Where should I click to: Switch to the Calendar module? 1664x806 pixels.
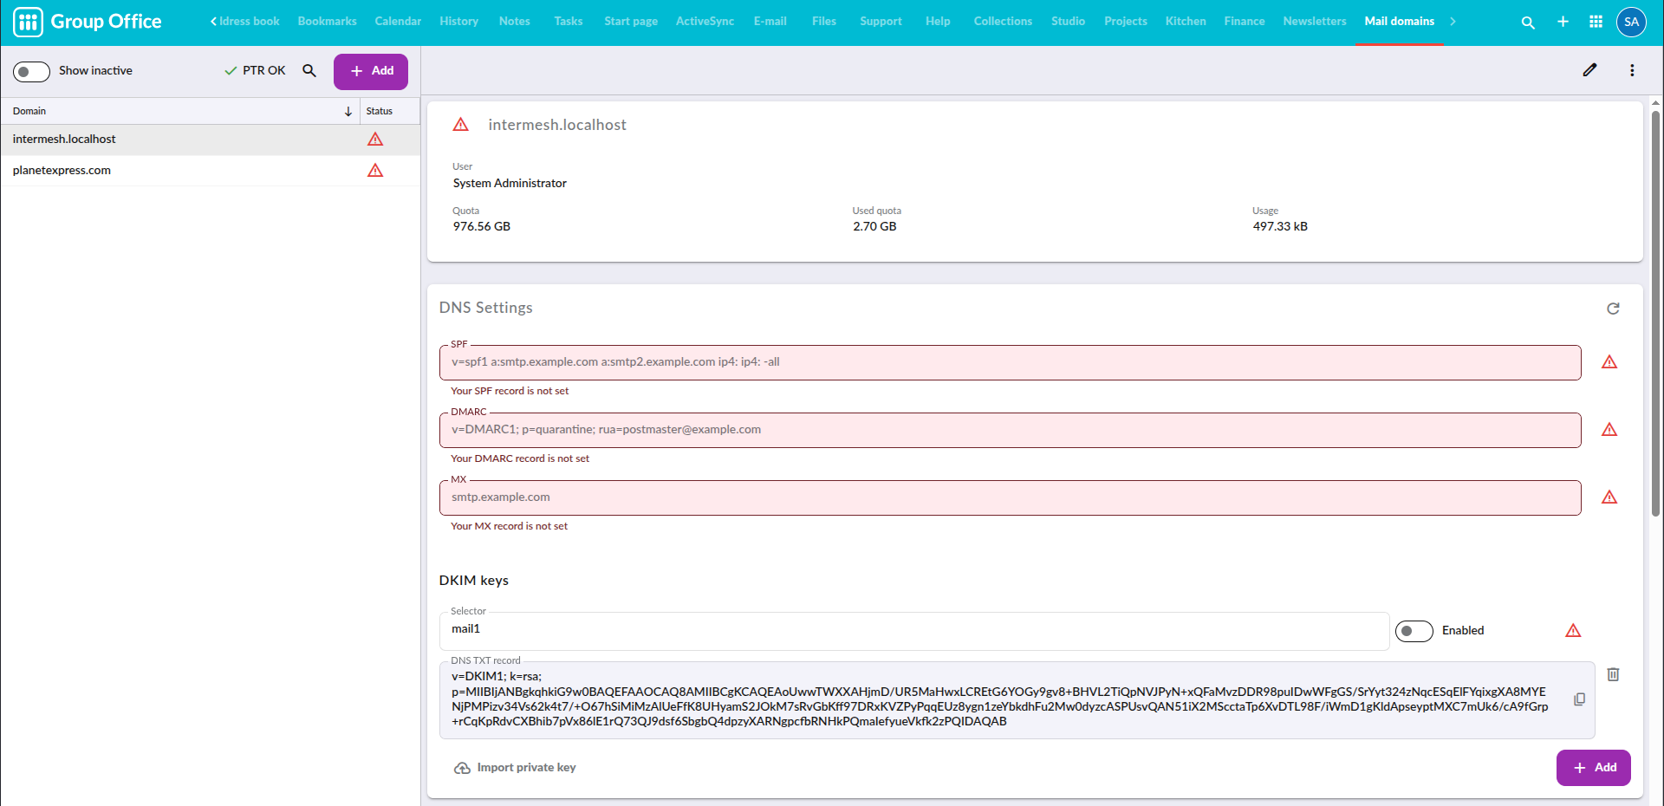click(398, 22)
